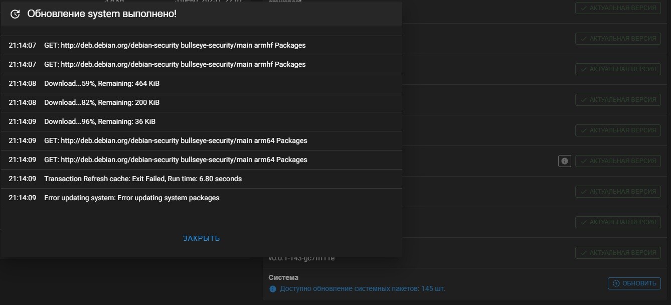The image size is (671, 305).
Task: Select the 'Download...82%, Remaining: 200 KiB' log row
Action: pyautogui.click(x=102, y=102)
